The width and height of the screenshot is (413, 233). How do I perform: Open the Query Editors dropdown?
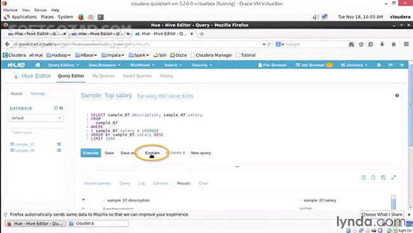coord(64,65)
